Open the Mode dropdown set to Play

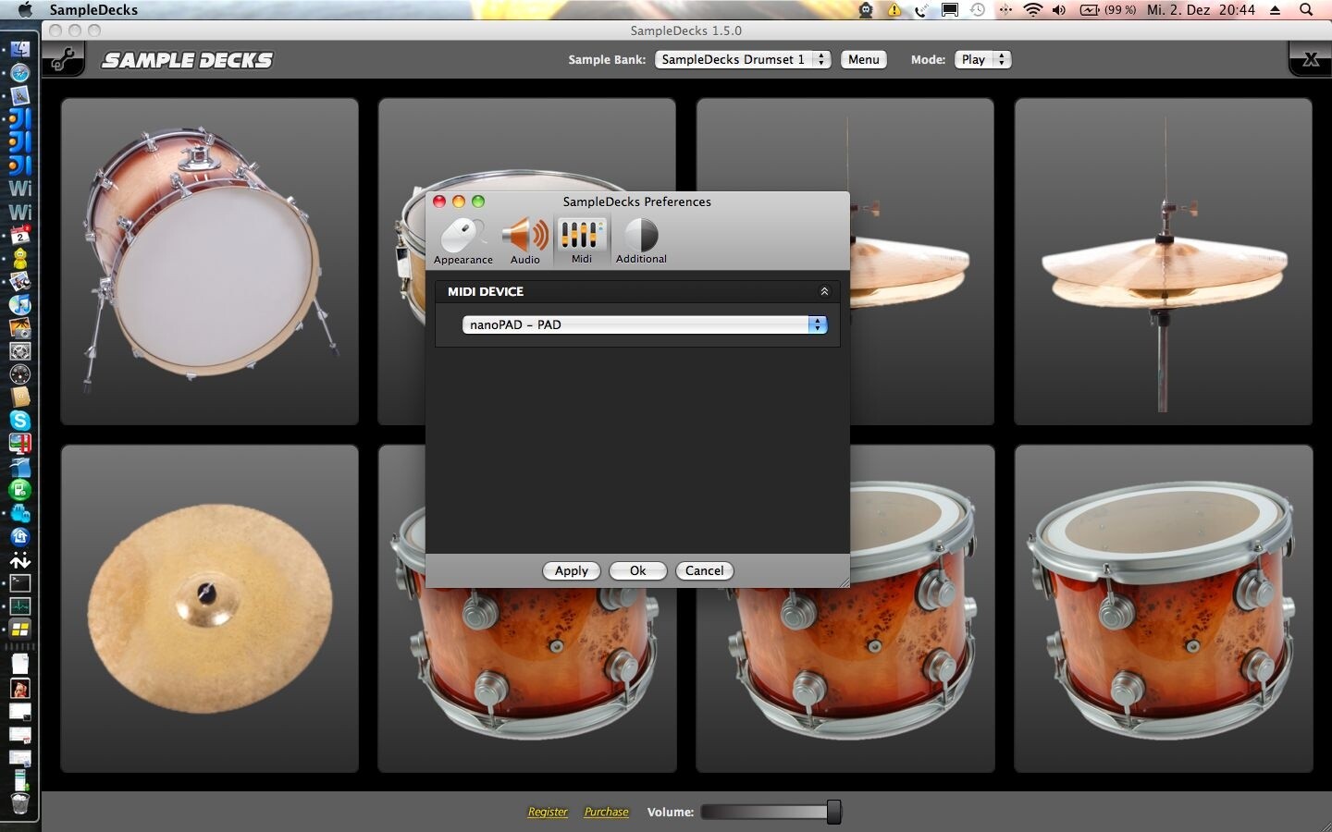(982, 59)
